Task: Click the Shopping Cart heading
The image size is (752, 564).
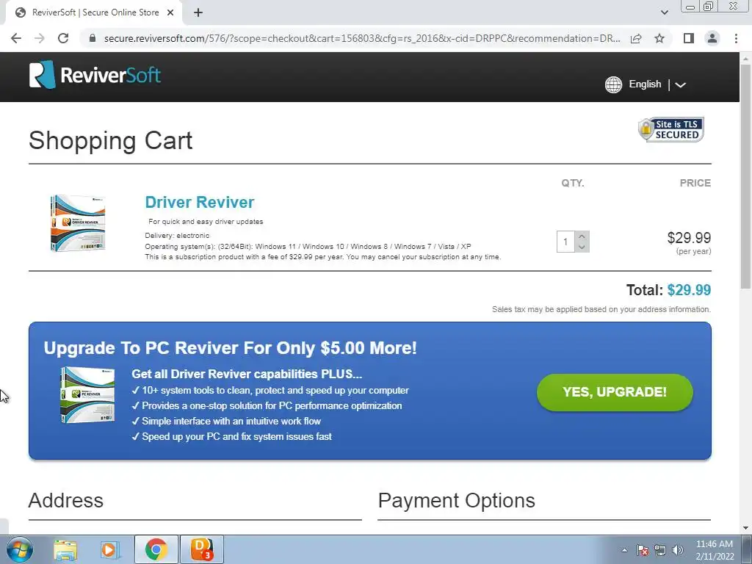Action: 110,140
